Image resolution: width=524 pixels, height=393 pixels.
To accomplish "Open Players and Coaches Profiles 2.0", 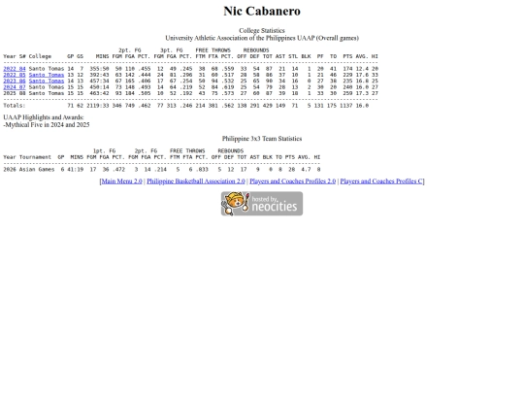I will (x=292, y=181).
